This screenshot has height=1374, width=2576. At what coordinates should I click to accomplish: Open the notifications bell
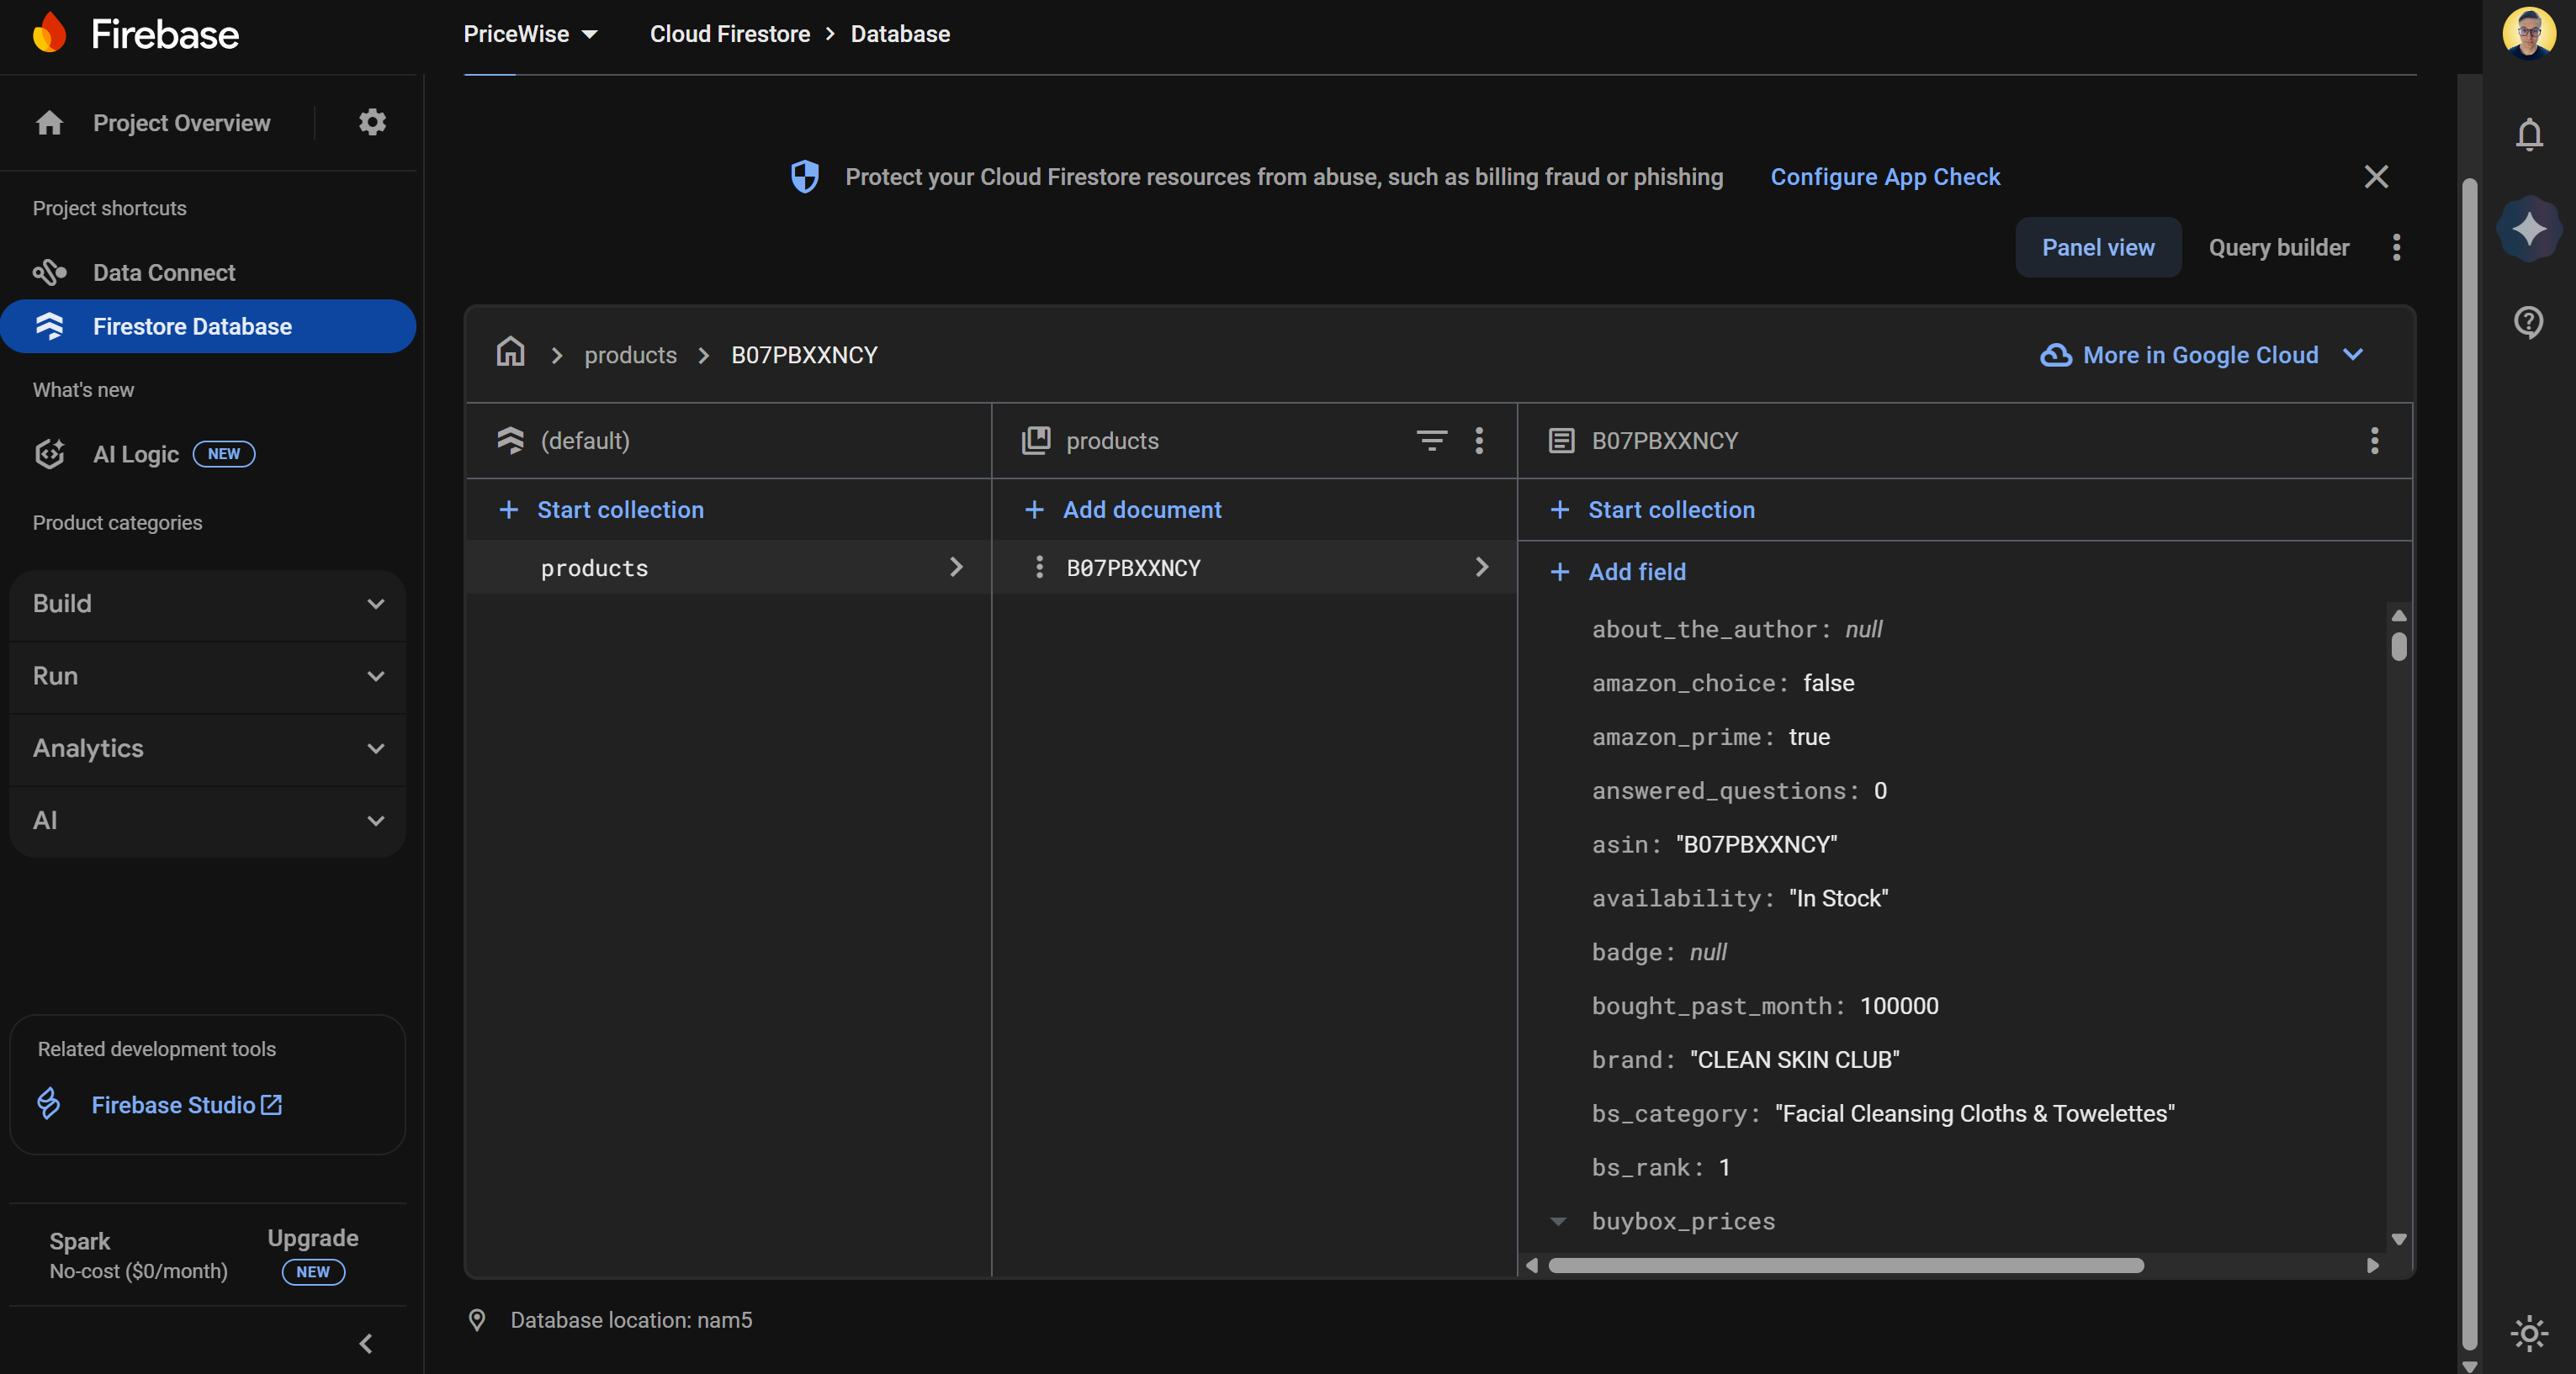coord(2528,135)
